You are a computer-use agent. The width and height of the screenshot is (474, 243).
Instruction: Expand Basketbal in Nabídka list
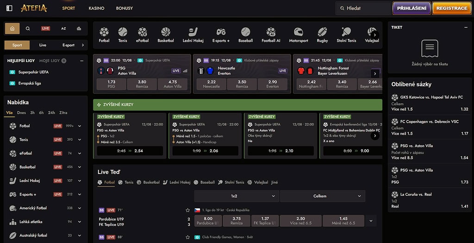[80, 167]
